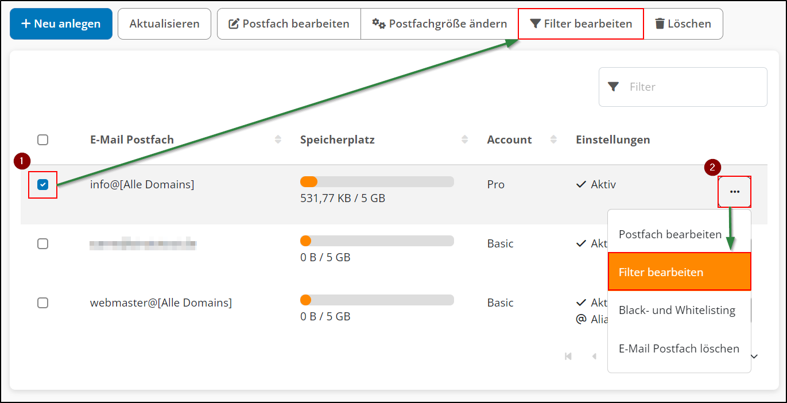Uncheck the info@[Alle Domains] checkbox
The height and width of the screenshot is (403, 787).
click(43, 185)
